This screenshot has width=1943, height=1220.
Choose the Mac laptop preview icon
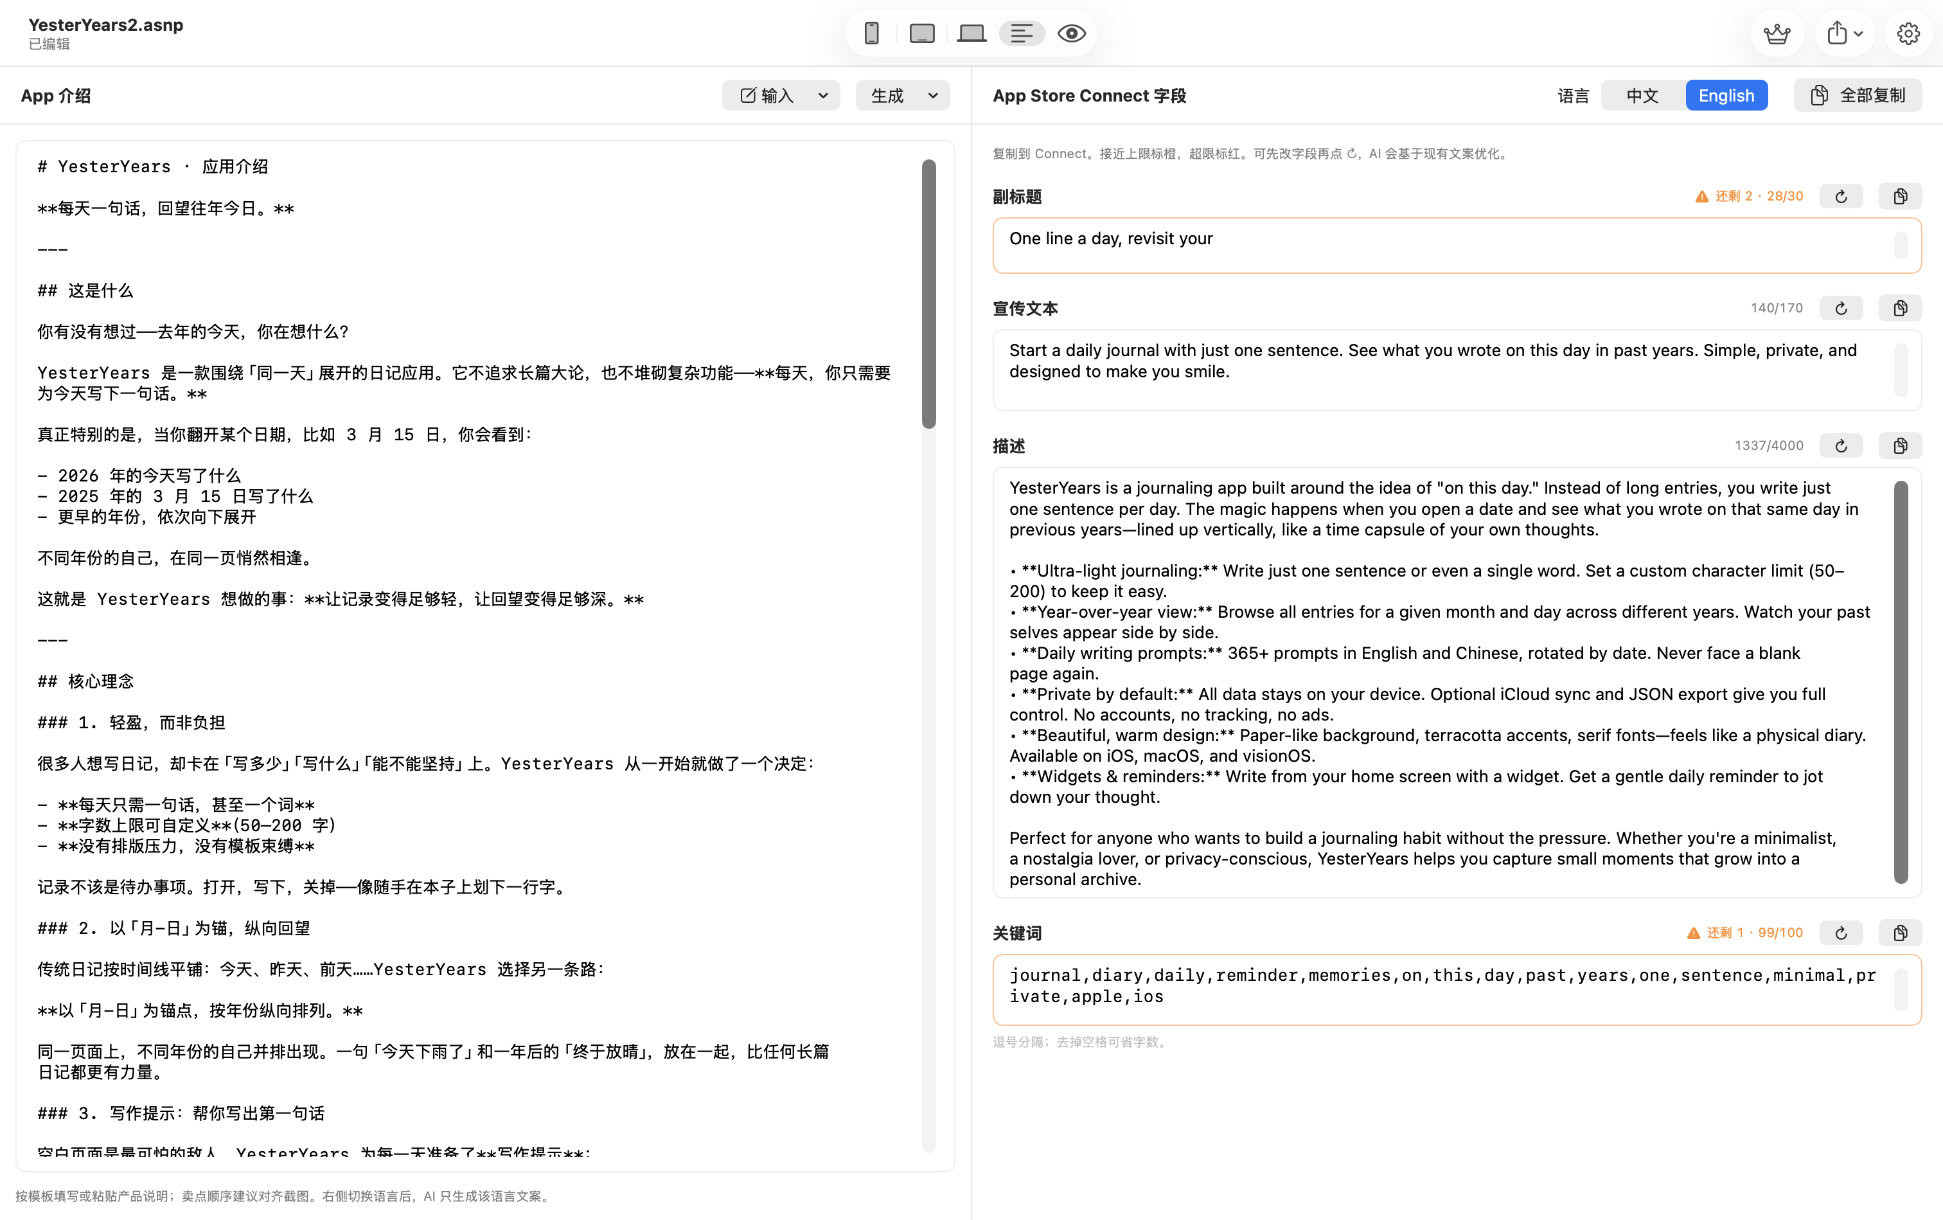click(972, 33)
